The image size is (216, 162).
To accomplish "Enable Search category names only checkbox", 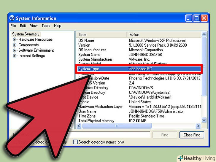I will click(75, 142).
